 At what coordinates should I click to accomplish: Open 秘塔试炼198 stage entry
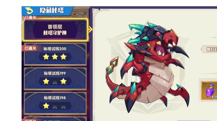point(55,103)
